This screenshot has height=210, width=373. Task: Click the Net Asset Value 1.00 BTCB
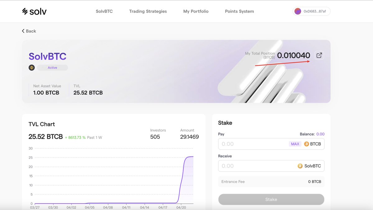[x=46, y=93]
